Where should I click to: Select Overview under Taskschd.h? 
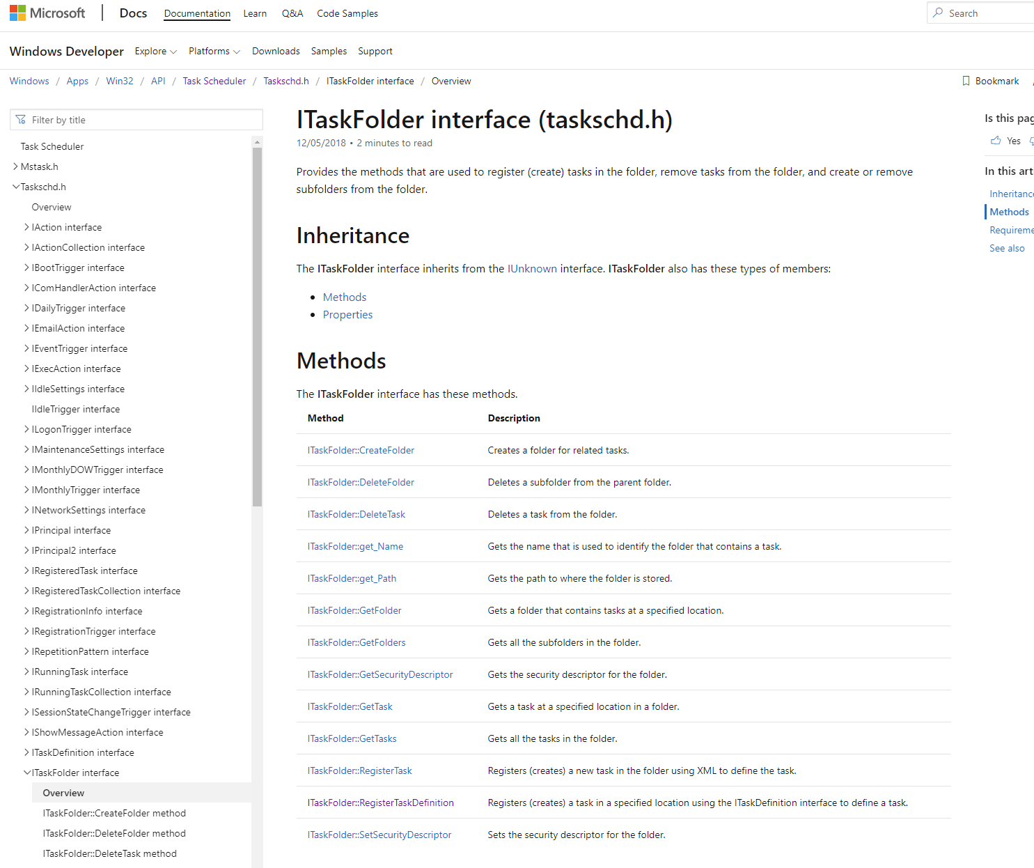[x=52, y=207]
